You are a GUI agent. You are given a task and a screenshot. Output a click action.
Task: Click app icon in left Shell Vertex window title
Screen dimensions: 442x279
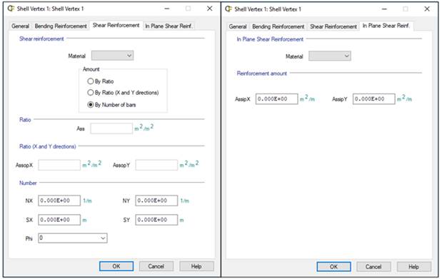coord(11,9)
